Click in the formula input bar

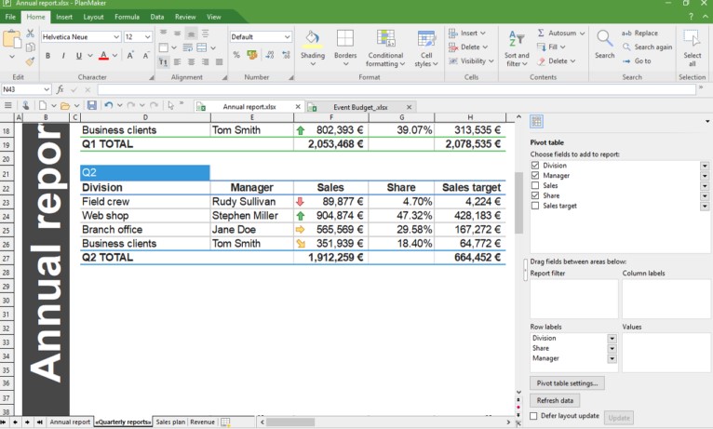coord(397,89)
